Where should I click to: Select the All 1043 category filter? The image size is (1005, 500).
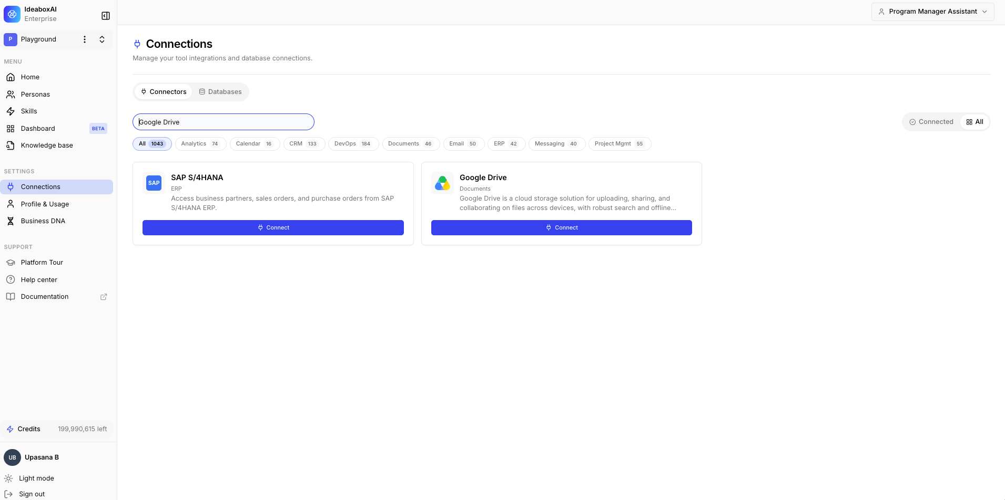[x=152, y=144]
